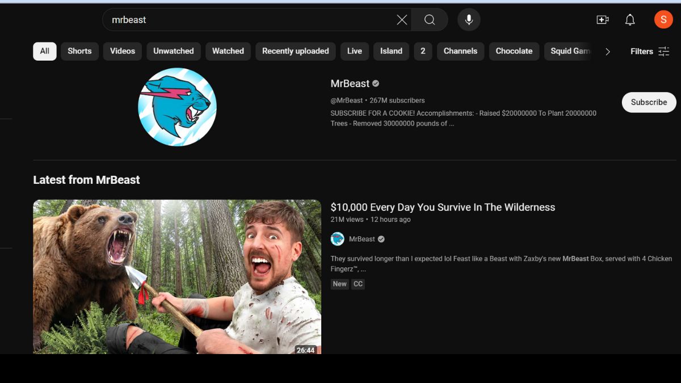Switch to the Shorts tab chip
The height and width of the screenshot is (383, 681).
(x=79, y=51)
